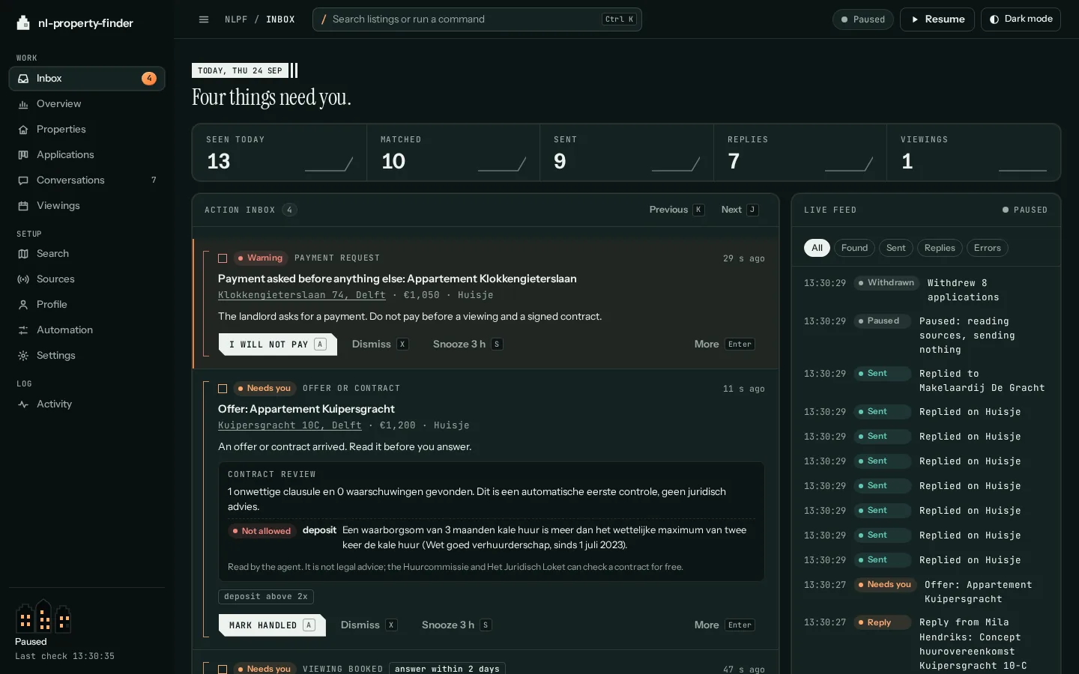This screenshot has width=1079, height=674.
Task: Focus the Search listings command field
Action: (x=477, y=19)
